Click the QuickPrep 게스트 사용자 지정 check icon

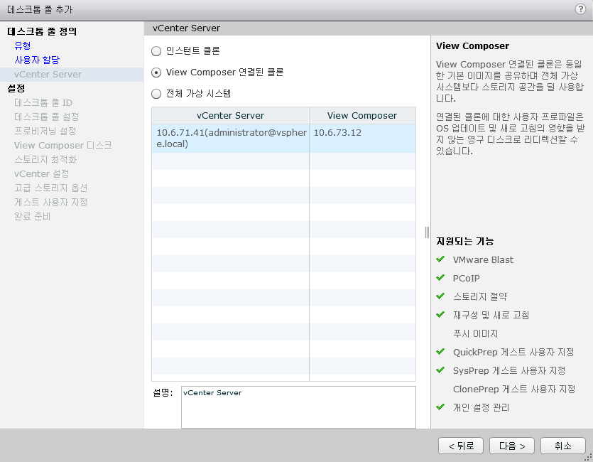click(440, 352)
